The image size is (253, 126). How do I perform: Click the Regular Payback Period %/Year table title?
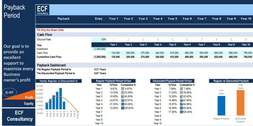tap(114, 81)
